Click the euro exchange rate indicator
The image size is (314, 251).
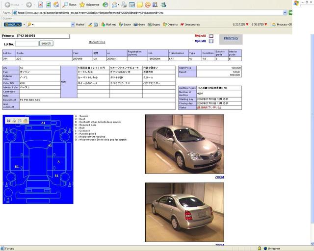pyautogui.click(x=260, y=25)
